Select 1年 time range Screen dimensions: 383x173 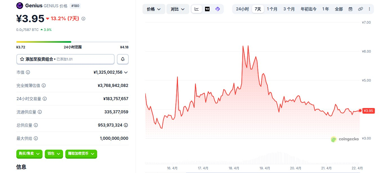[326, 9]
